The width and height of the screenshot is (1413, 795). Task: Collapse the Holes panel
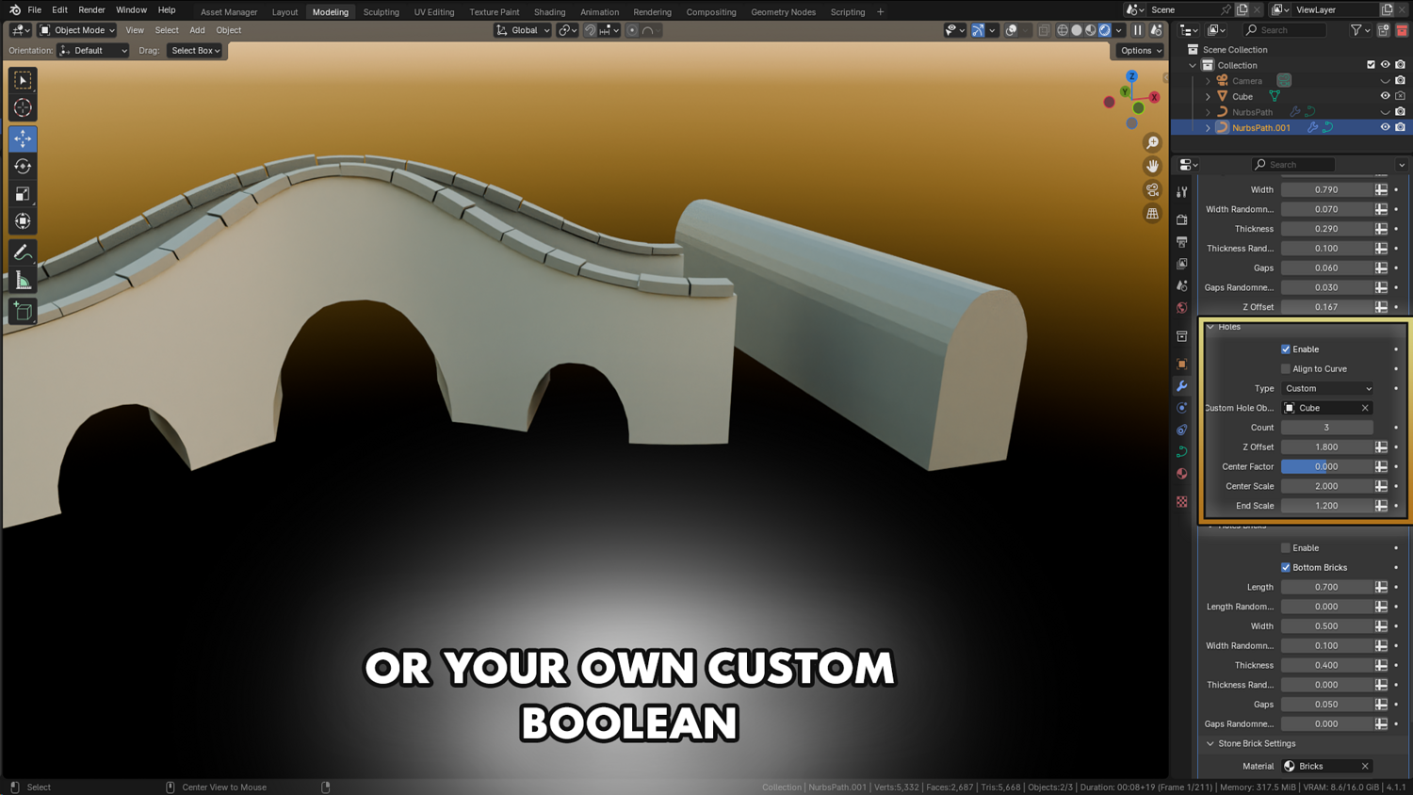pyautogui.click(x=1211, y=327)
